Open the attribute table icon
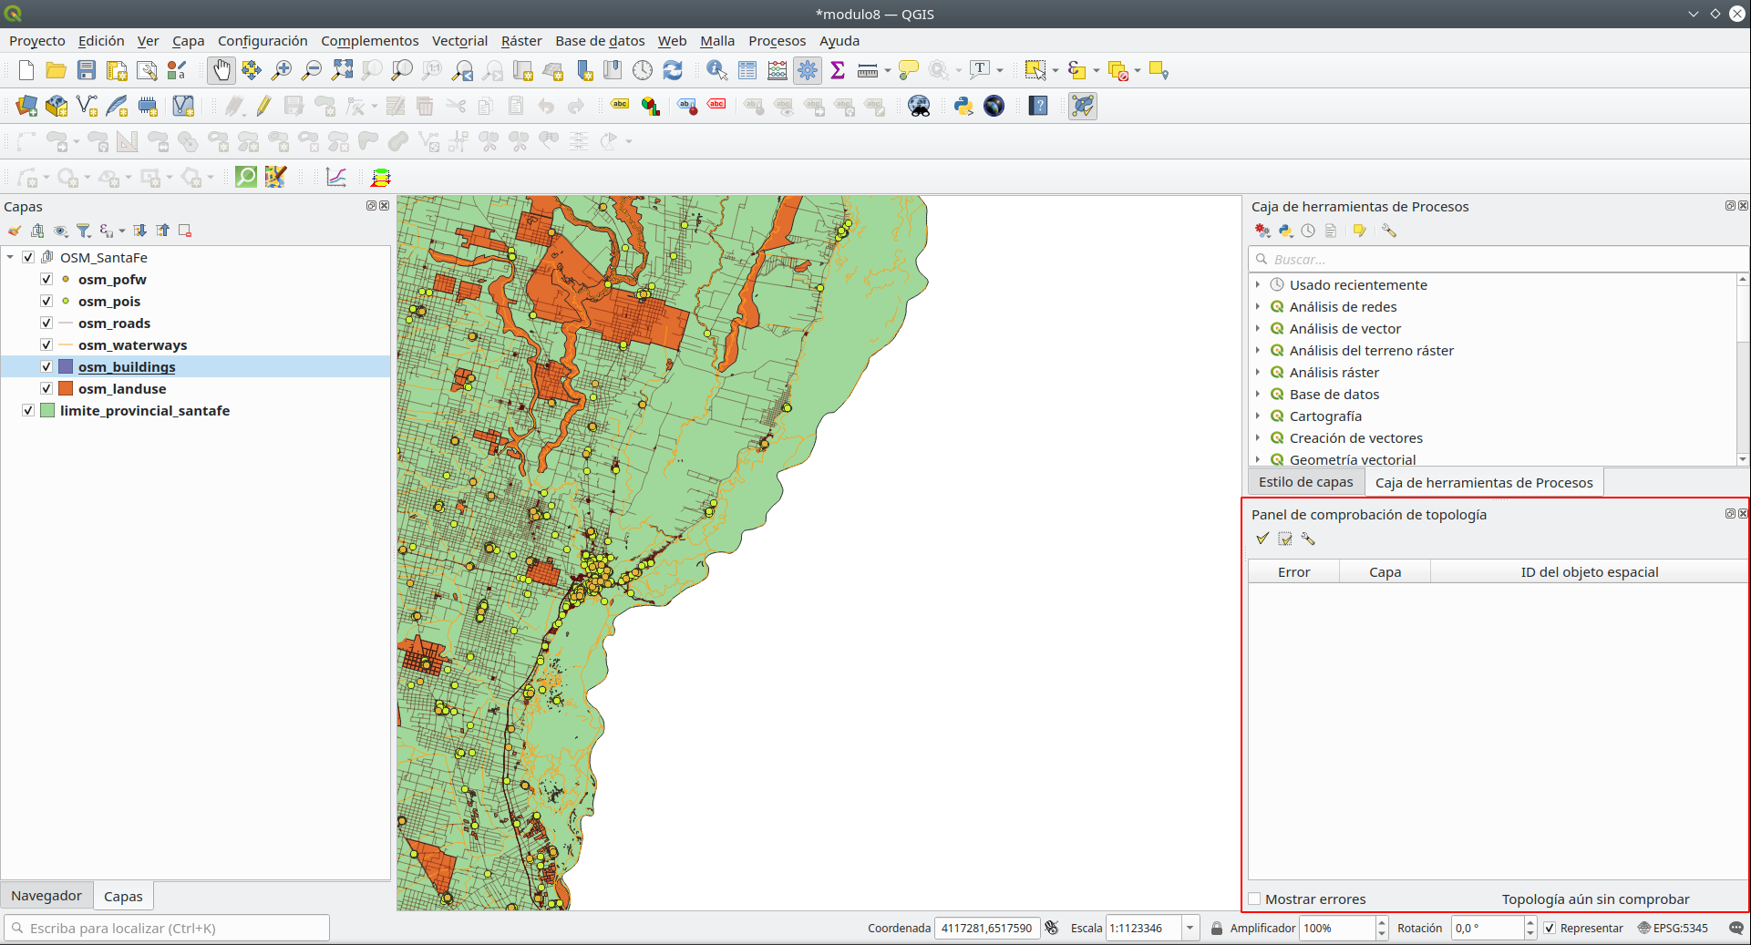 [747, 70]
